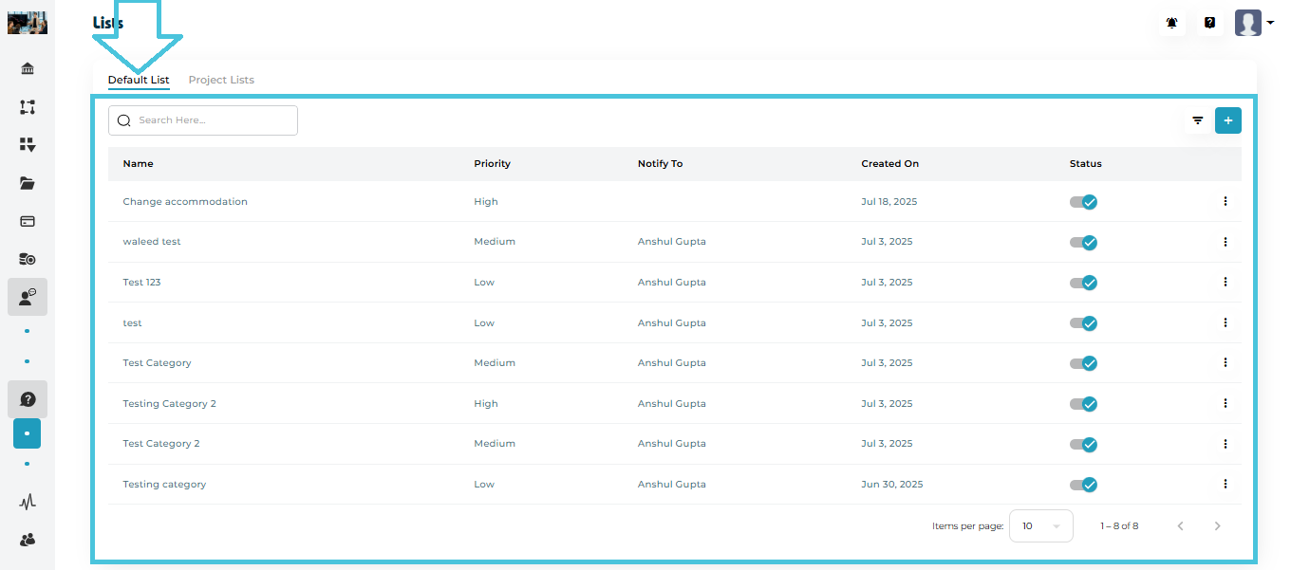Viewport: 1291px width, 570px height.
Task: Open the credit card icon in sidebar
Action: [x=28, y=221]
